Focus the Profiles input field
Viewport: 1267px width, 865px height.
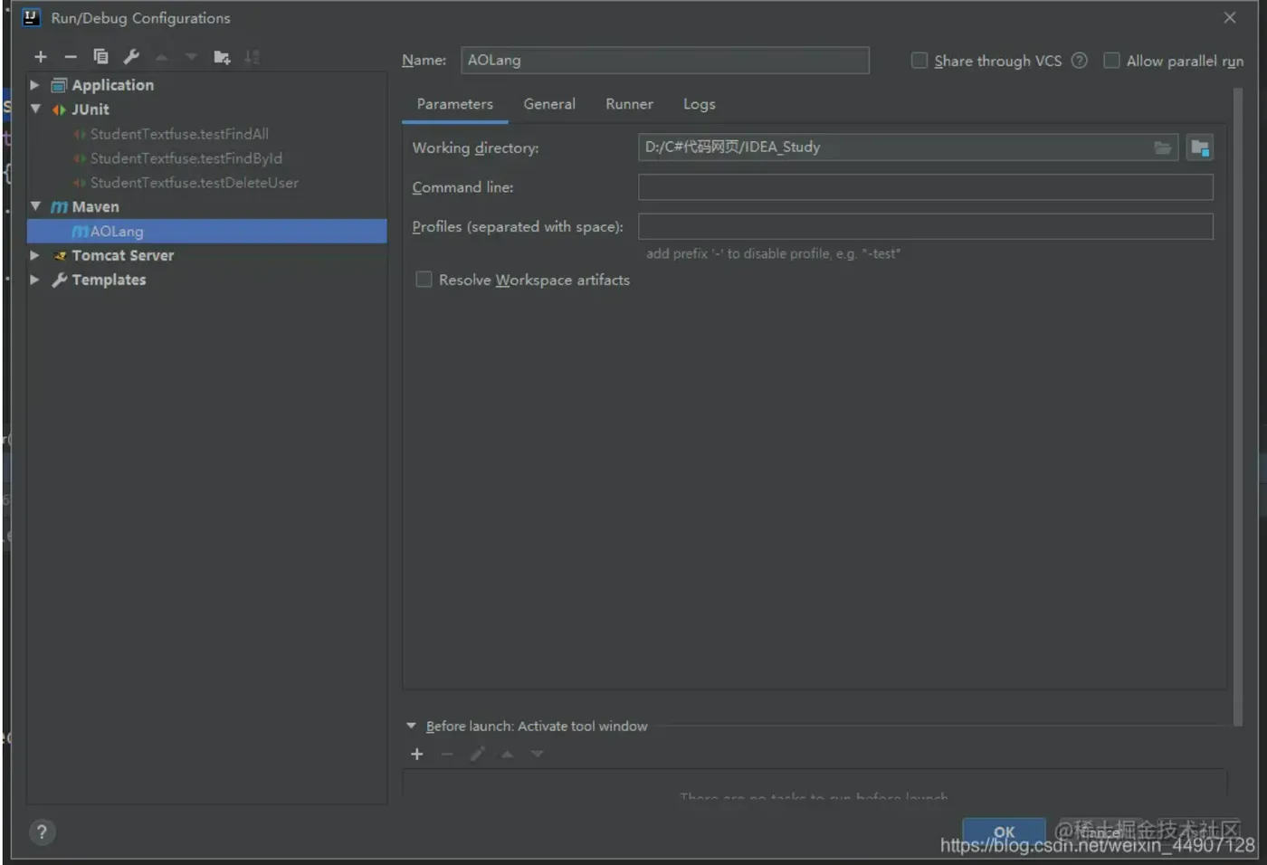click(x=926, y=226)
